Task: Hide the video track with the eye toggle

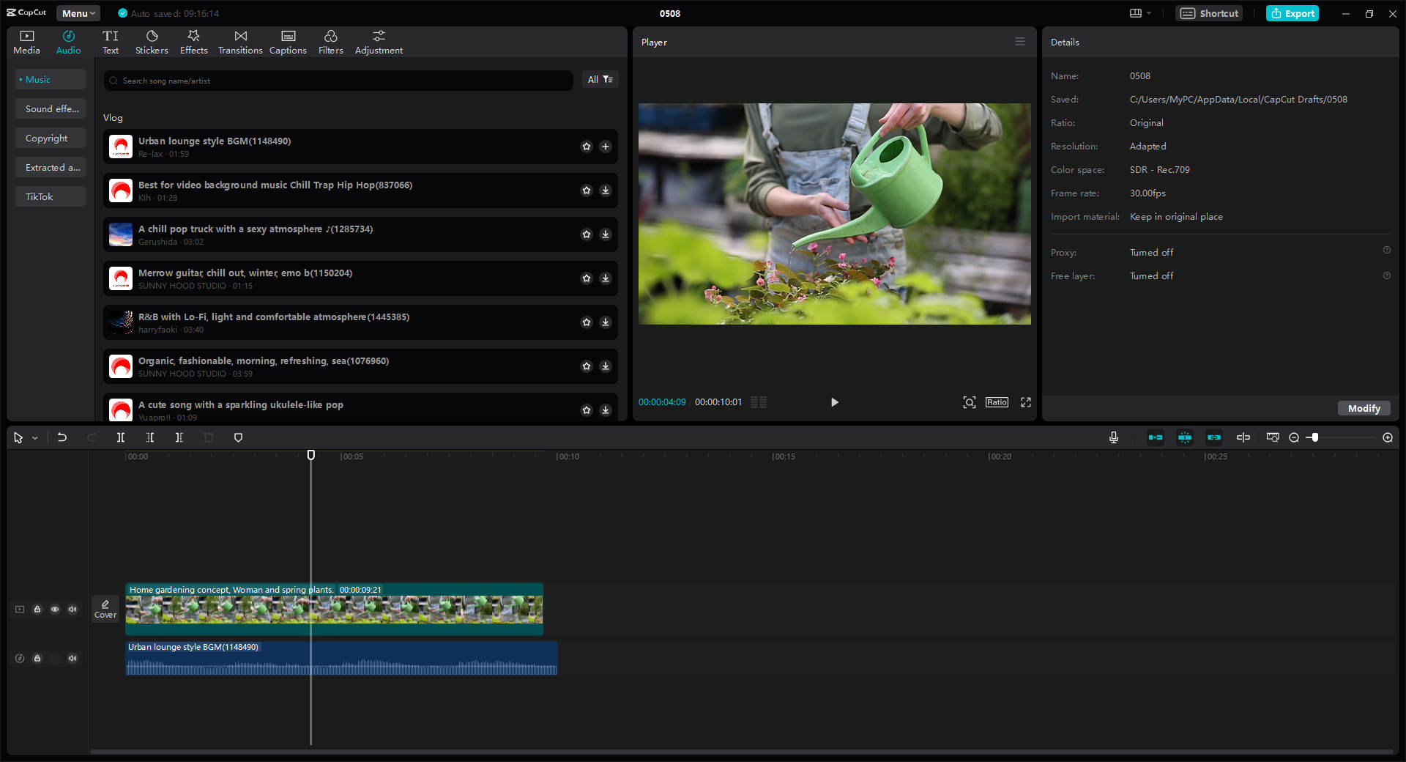Action: point(55,609)
